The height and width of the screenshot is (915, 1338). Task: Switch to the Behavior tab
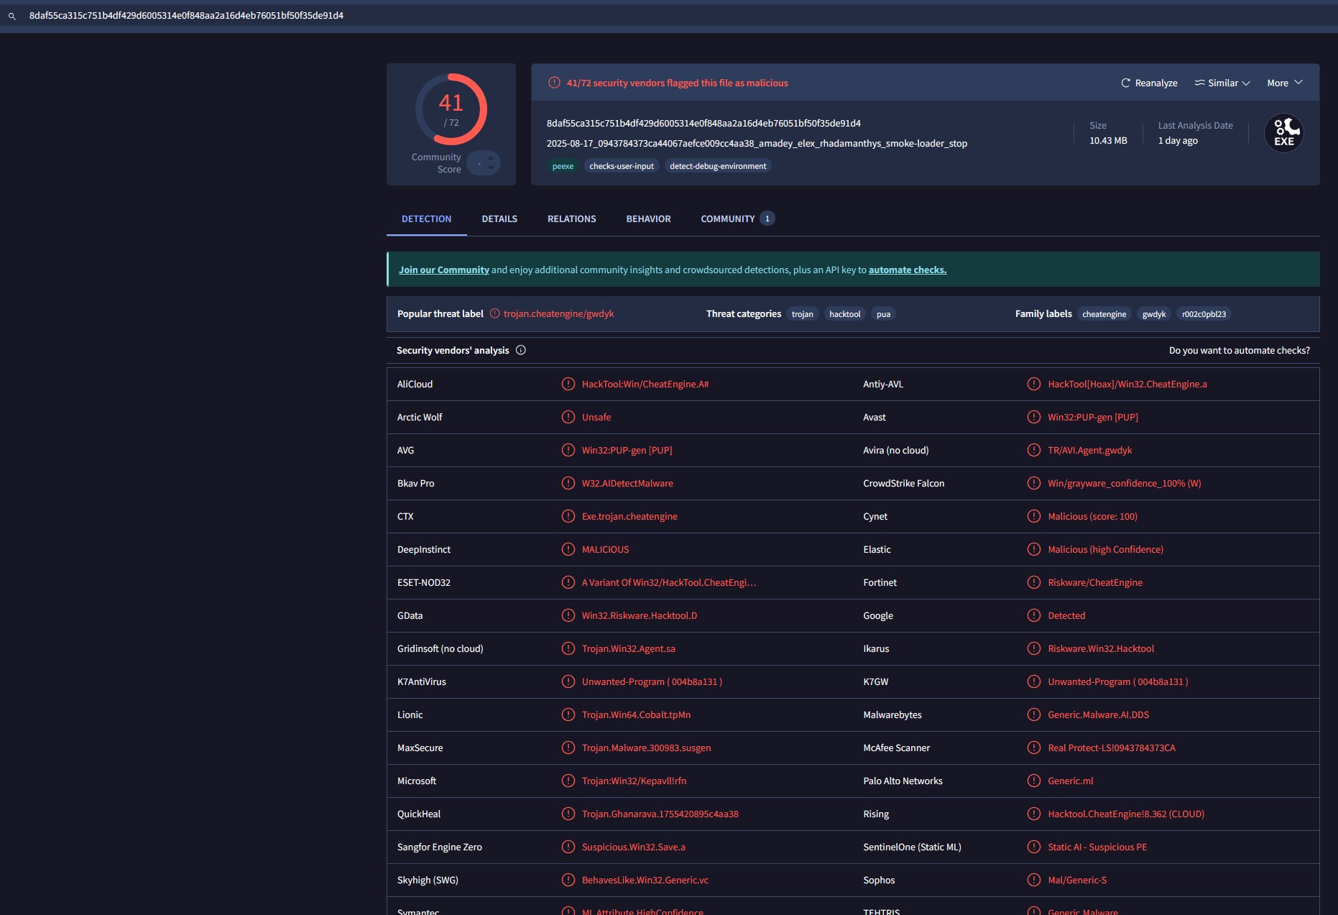tap(648, 219)
